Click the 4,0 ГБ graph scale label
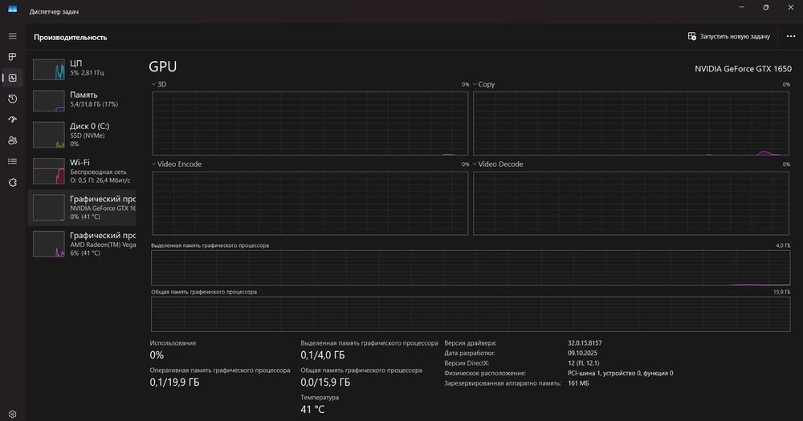Screen dimensions: 803x421 [783, 245]
